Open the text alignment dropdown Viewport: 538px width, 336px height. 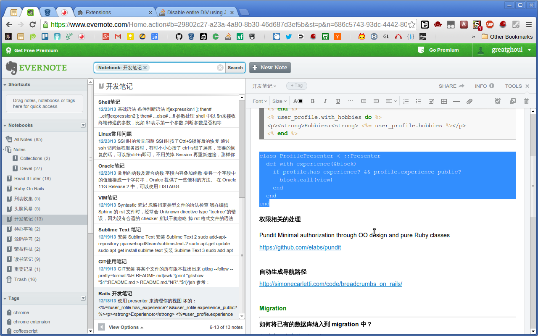(x=391, y=101)
